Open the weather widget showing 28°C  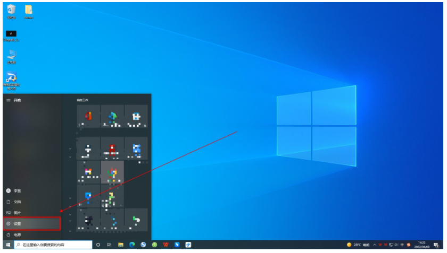(358, 245)
